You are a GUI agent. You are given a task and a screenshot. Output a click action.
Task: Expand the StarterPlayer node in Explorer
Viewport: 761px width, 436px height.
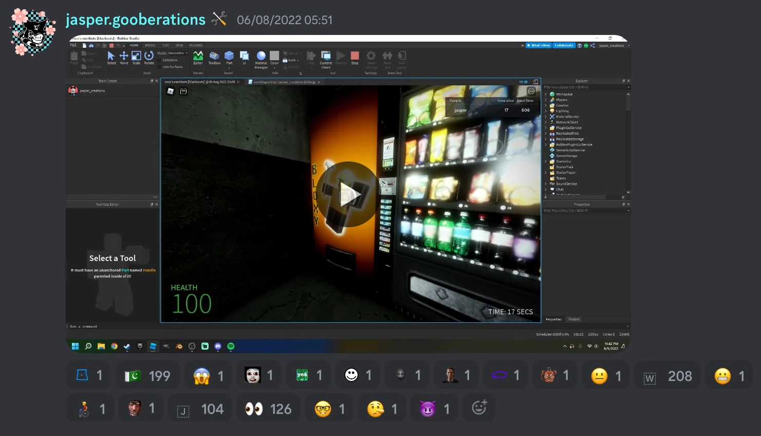pos(546,173)
